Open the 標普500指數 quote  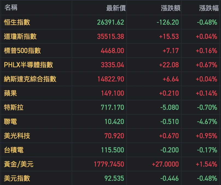[x=22, y=51]
